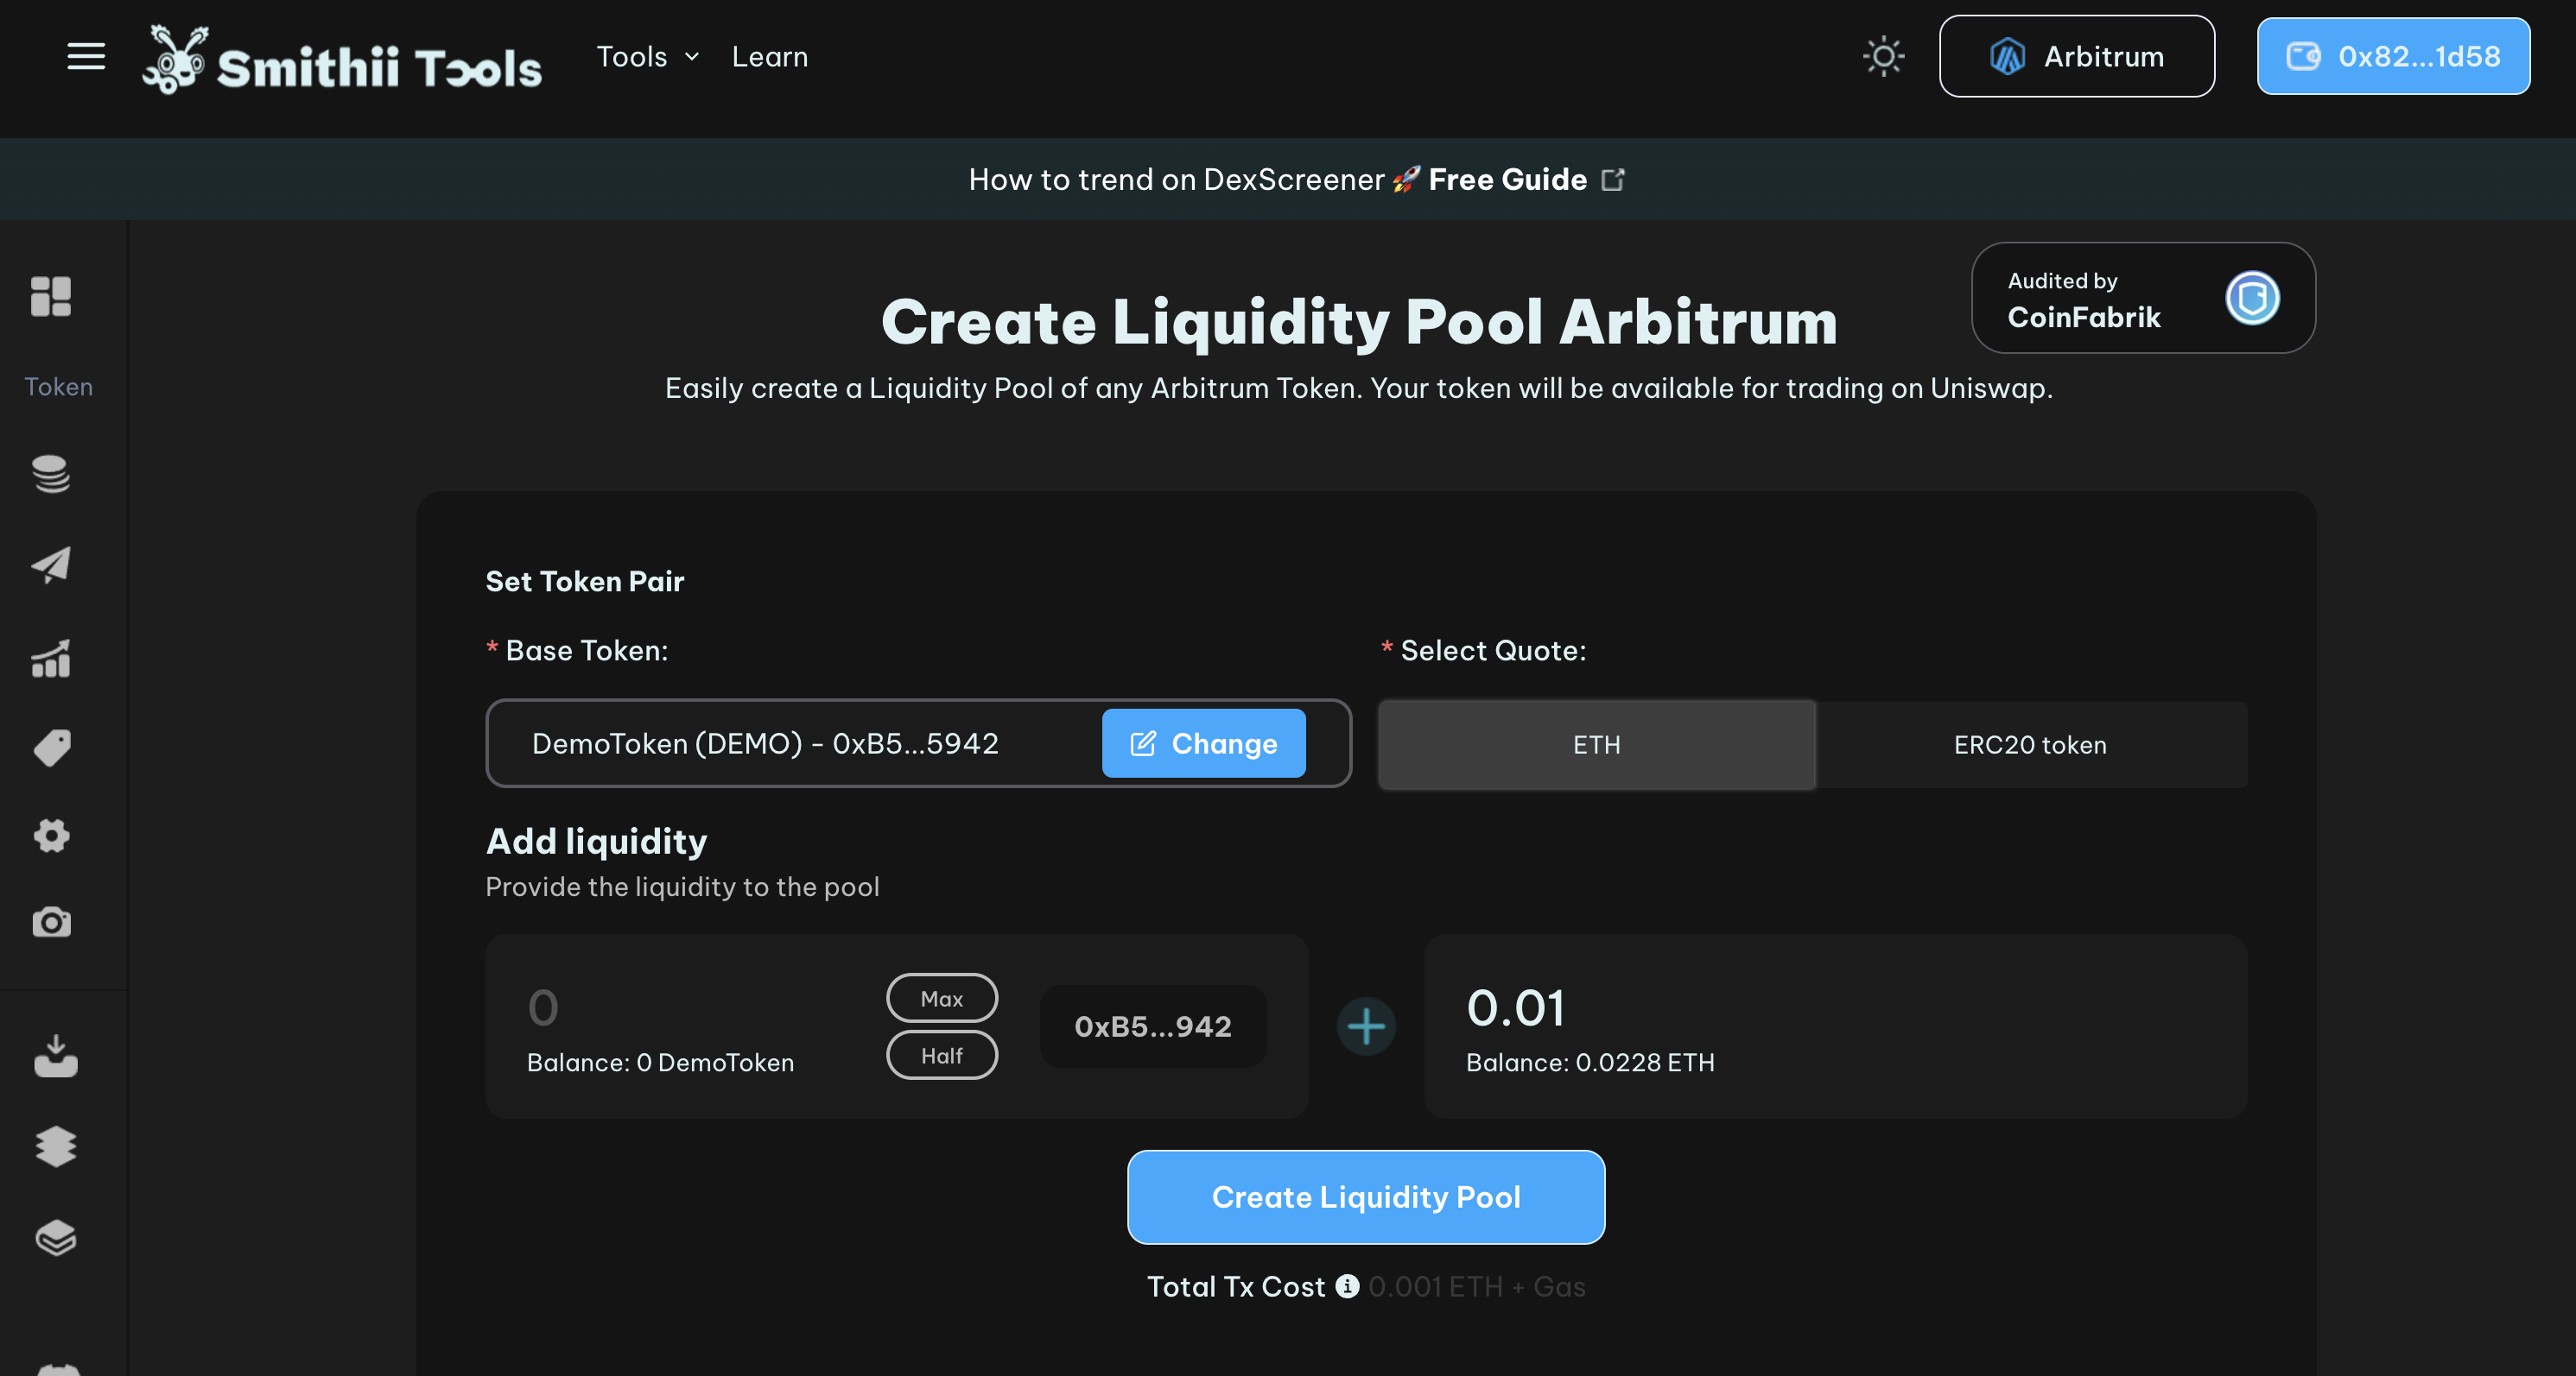This screenshot has height=1376, width=2576.
Task: Toggle light theme with sun icon
Action: click(x=1883, y=56)
